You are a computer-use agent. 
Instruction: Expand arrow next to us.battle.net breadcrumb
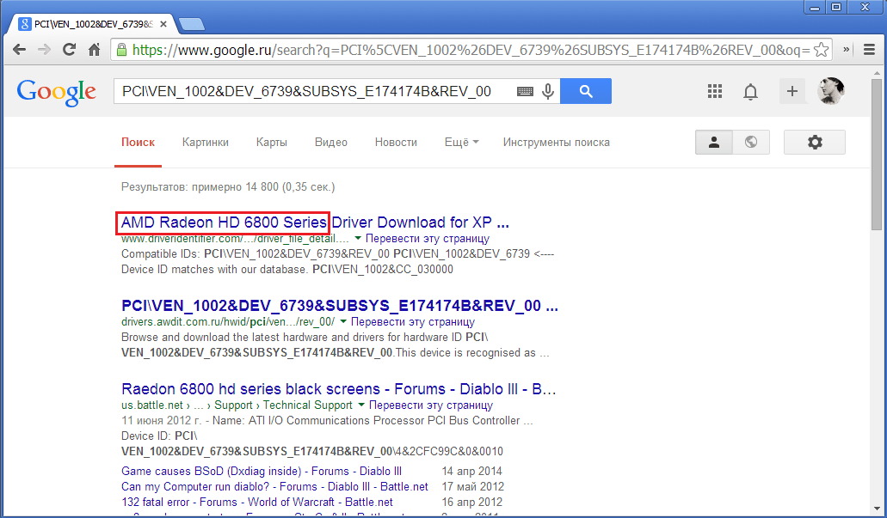pyautogui.click(x=361, y=405)
